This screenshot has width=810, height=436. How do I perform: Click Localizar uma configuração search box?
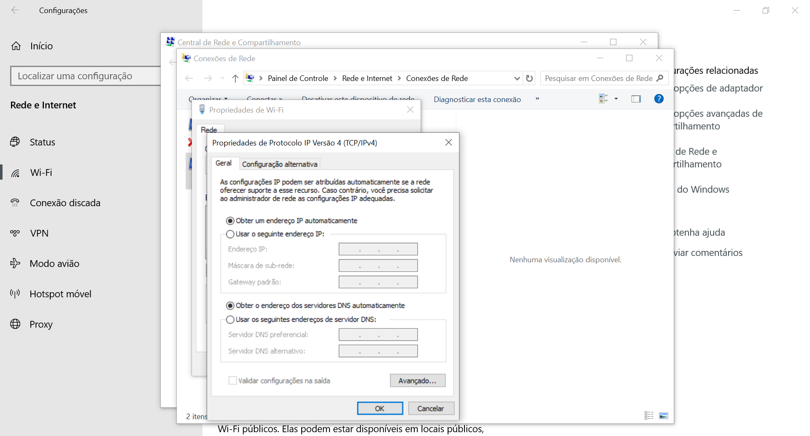(x=86, y=76)
